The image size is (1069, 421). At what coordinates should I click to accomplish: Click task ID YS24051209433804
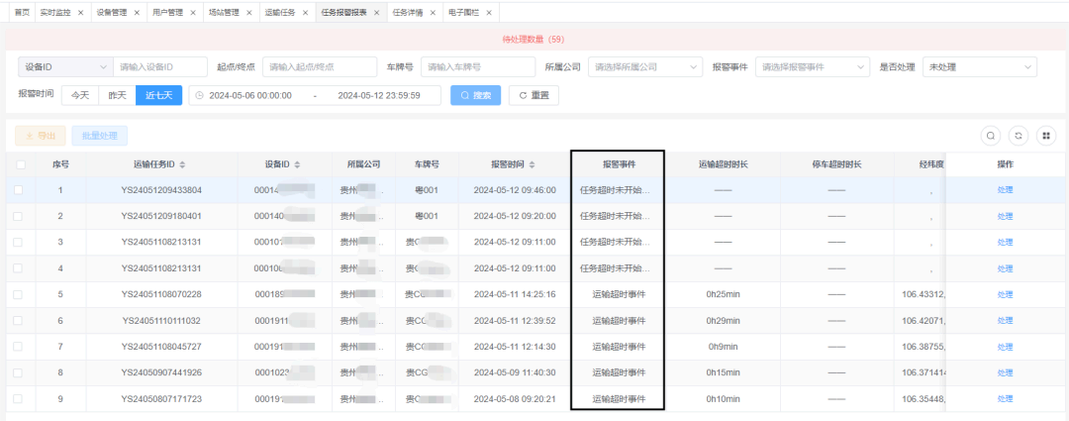click(x=161, y=189)
